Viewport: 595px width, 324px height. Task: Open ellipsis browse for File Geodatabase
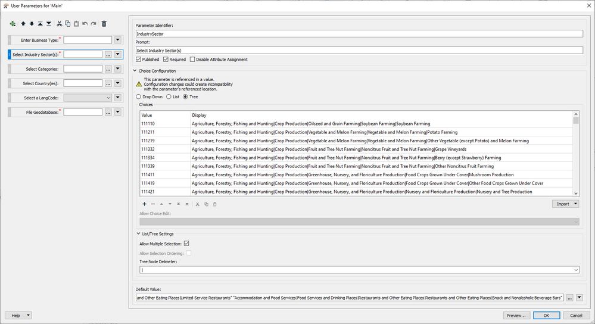(x=108, y=113)
